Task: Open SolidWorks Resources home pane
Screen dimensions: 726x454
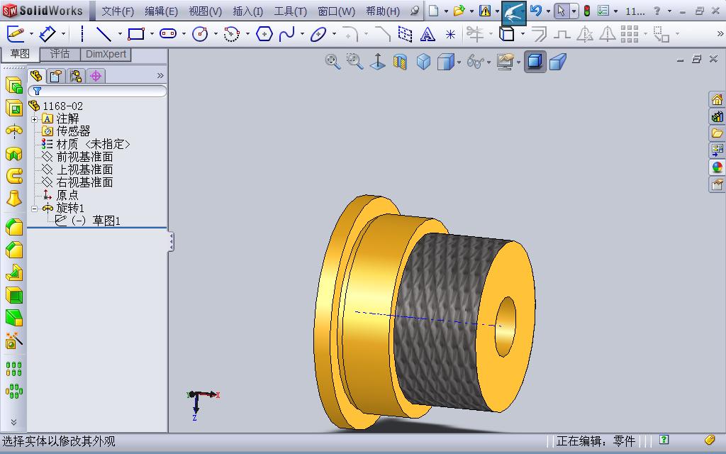Action: (x=717, y=99)
